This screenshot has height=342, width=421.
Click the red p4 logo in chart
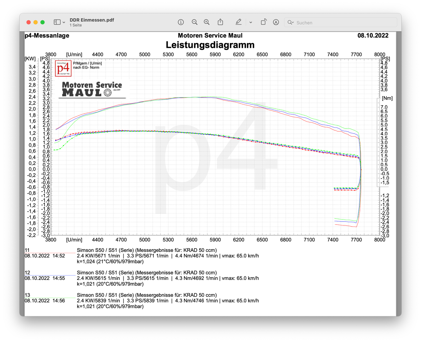[x=63, y=68]
